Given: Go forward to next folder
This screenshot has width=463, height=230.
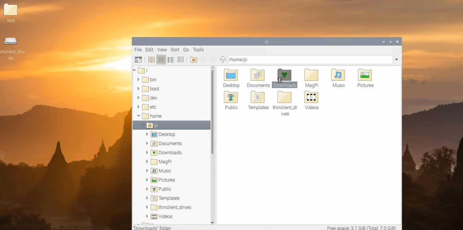Looking at the screenshot, I should tap(213, 60).
